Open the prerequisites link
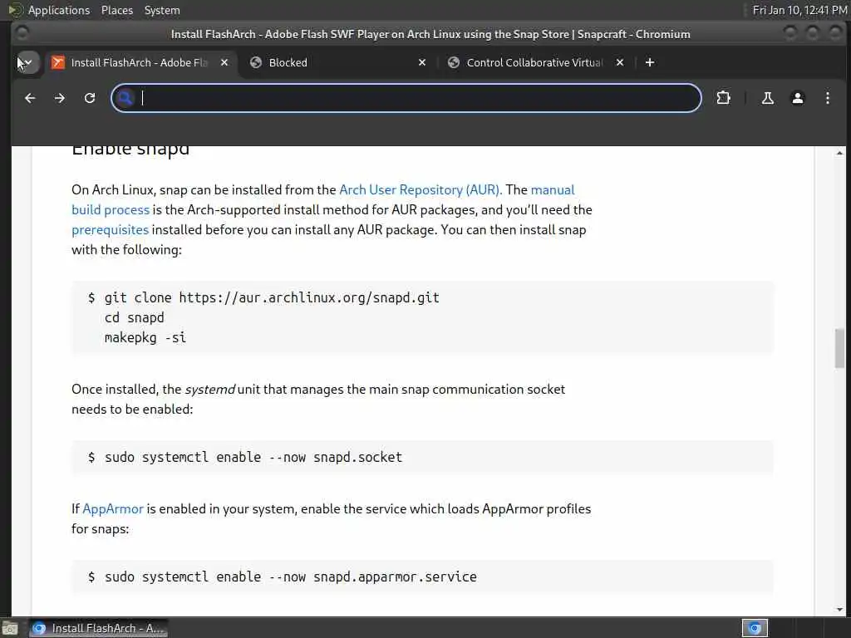The image size is (851, 638). 111,230
